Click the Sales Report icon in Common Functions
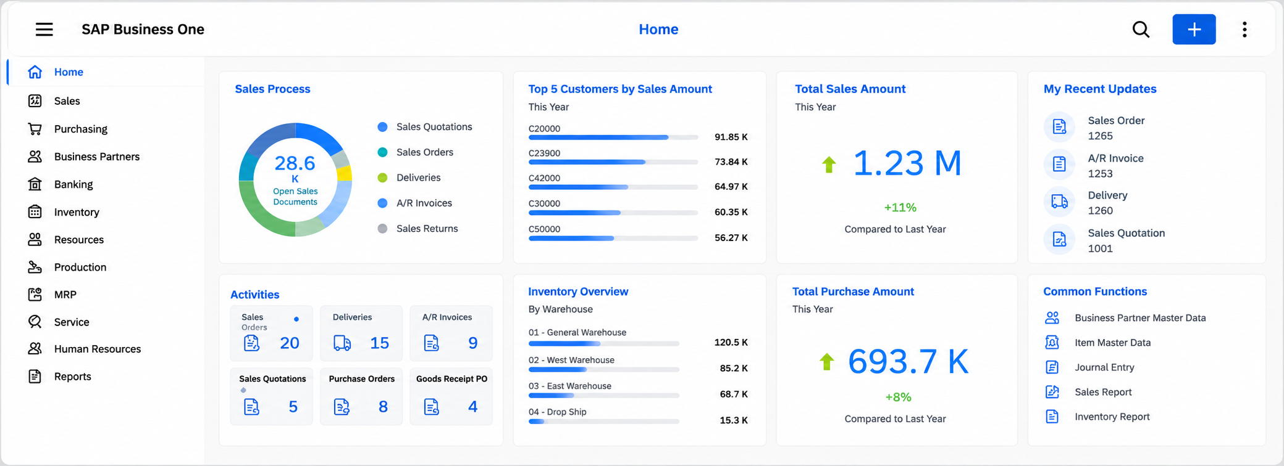The height and width of the screenshot is (466, 1284). [1052, 392]
